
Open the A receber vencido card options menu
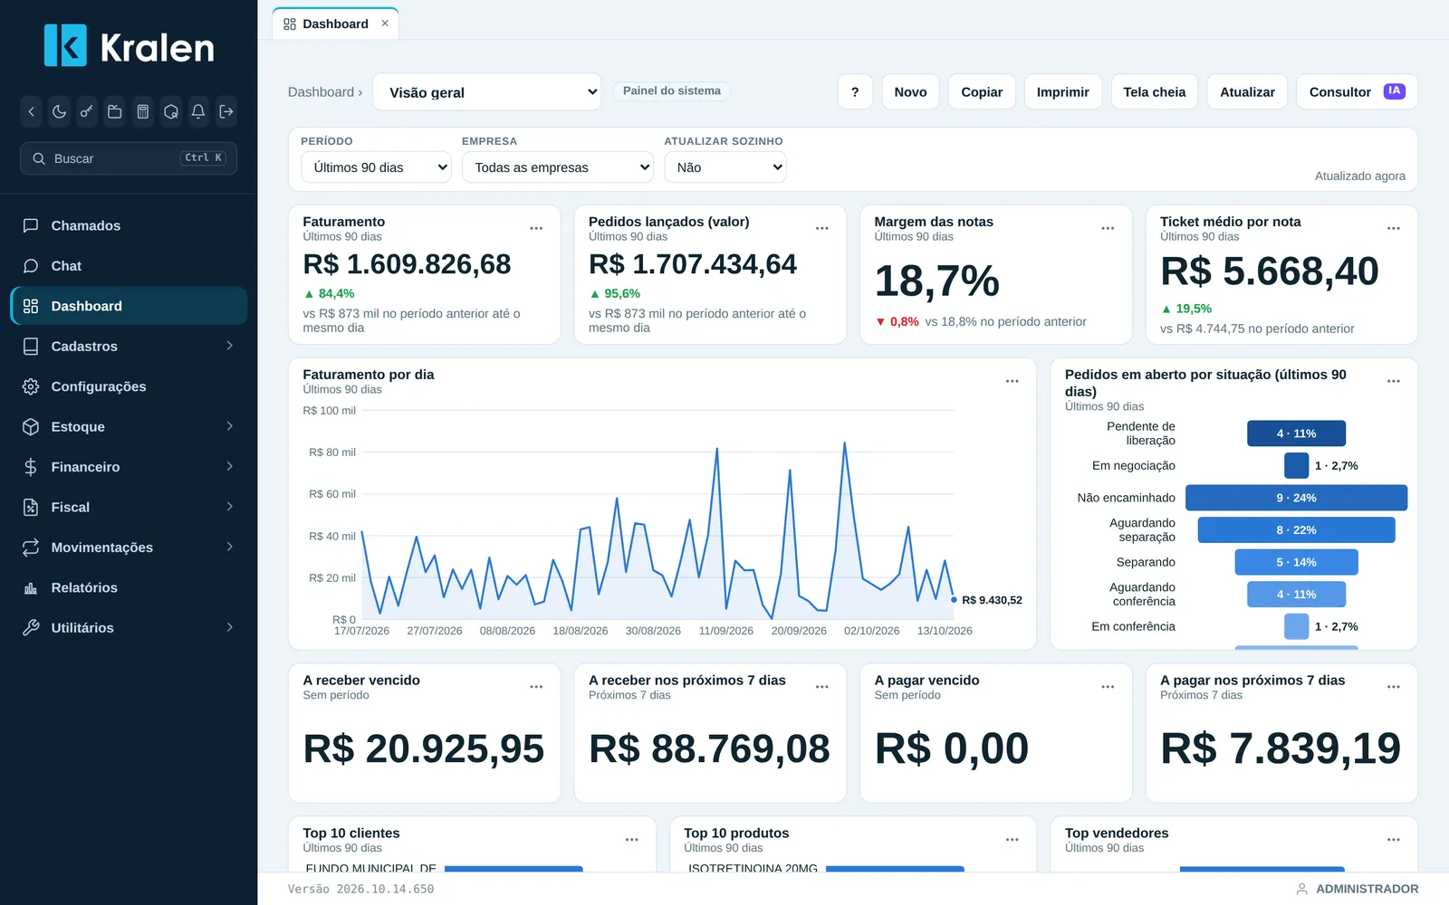pos(536,687)
